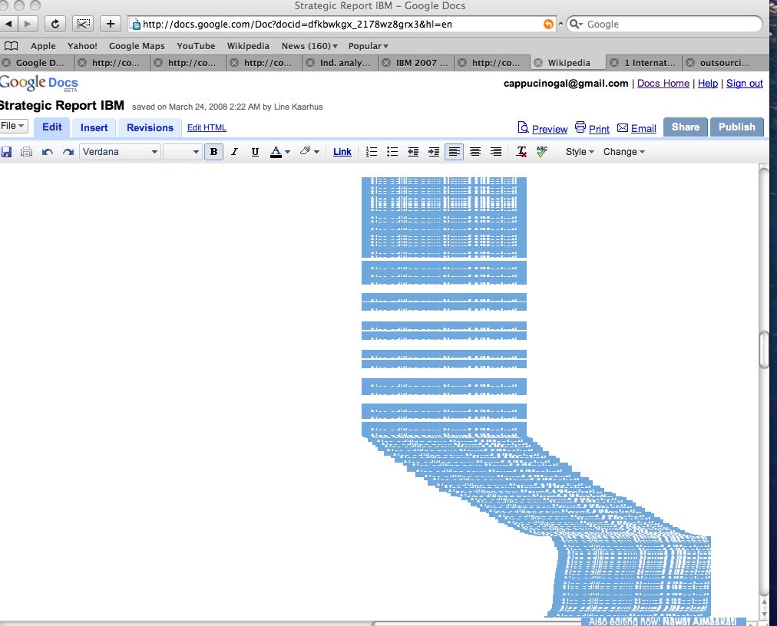The image size is (777, 626).
Task: Create a numbered list
Action: [x=371, y=152]
